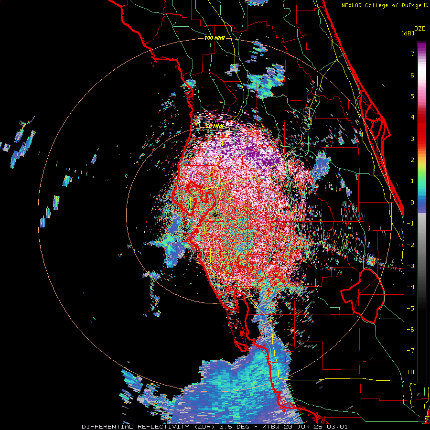430x430 pixels.
Task: Click the 50 NMI range ring label
Action: (x=214, y=127)
